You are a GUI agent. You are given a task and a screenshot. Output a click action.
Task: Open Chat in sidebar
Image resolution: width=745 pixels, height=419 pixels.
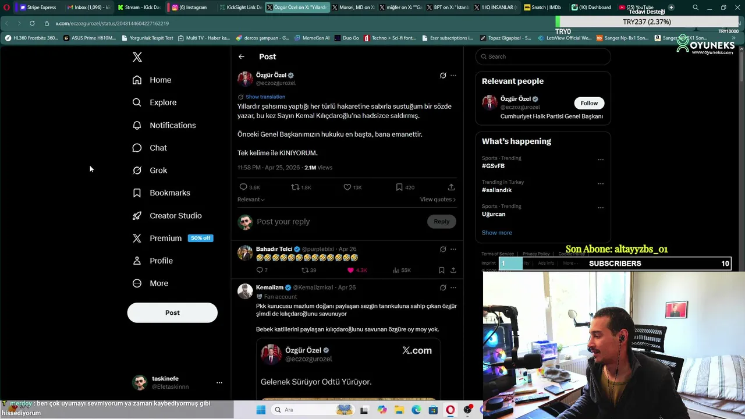point(150,148)
